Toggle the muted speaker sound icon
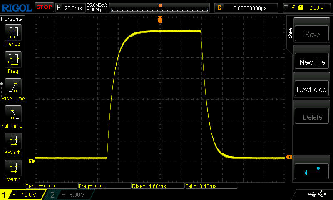Viewport: 333px width, 200px height. click(x=322, y=194)
